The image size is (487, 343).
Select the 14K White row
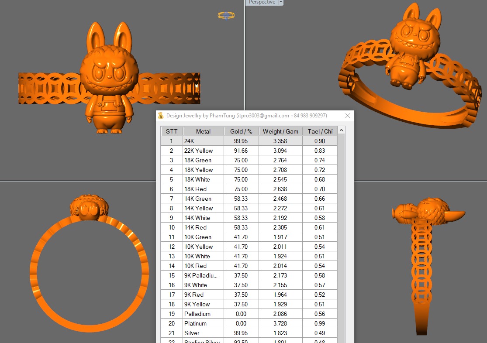[249, 218]
